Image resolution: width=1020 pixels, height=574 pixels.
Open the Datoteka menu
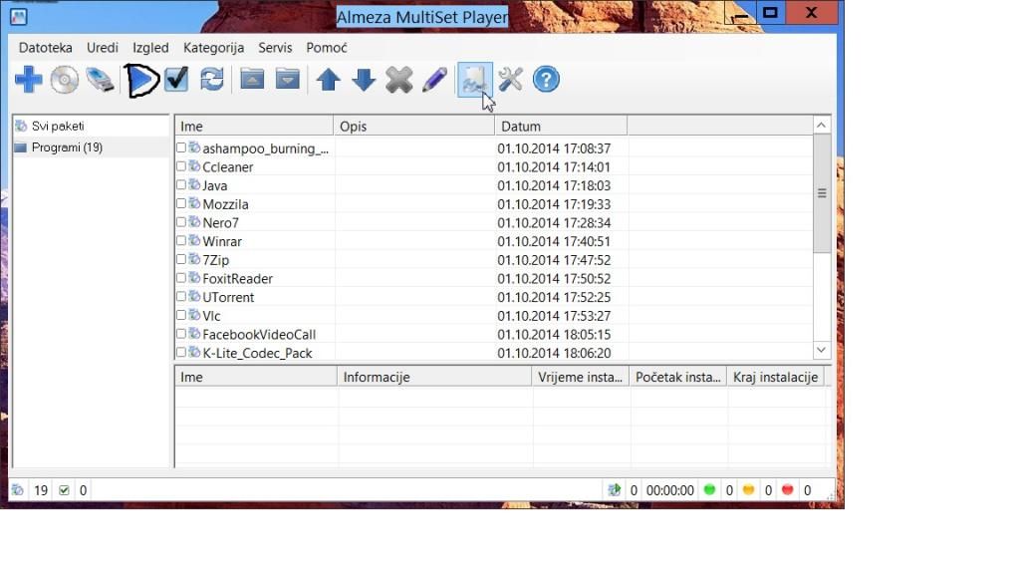(x=46, y=48)
